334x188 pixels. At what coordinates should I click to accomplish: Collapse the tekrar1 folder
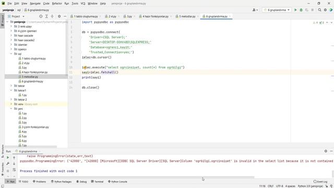click(11, 90)
